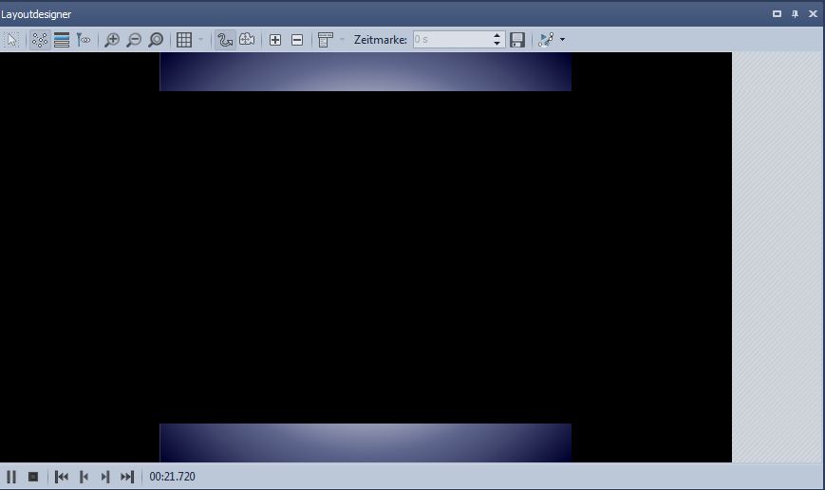Expand the path tool dropdown at toolbar end
Screen dimensions: 825x490
(x=562, y=40)
